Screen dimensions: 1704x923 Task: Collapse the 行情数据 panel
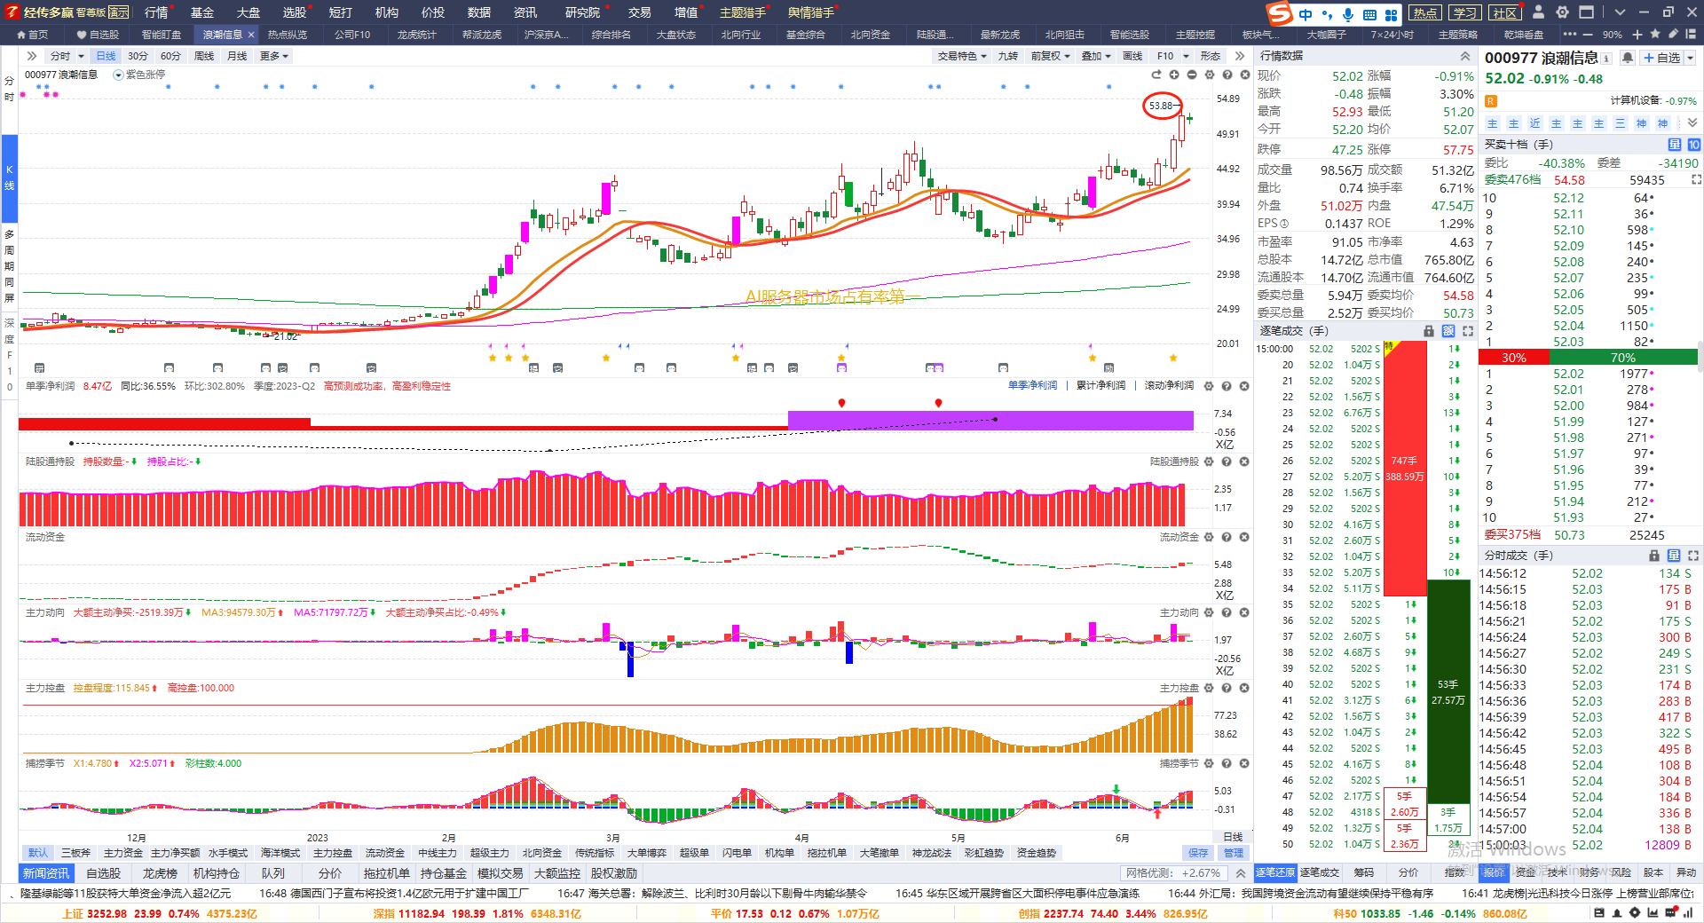[x=1465, y=56]
